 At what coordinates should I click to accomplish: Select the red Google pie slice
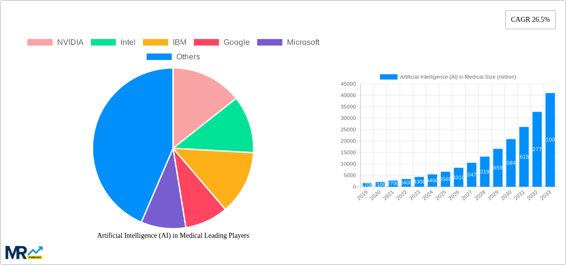(x=199, y=203)
